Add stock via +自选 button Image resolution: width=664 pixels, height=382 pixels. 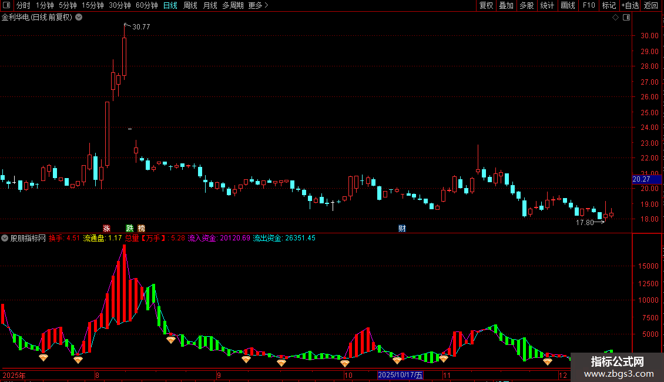pyautogui.click(x=630, y=5)
